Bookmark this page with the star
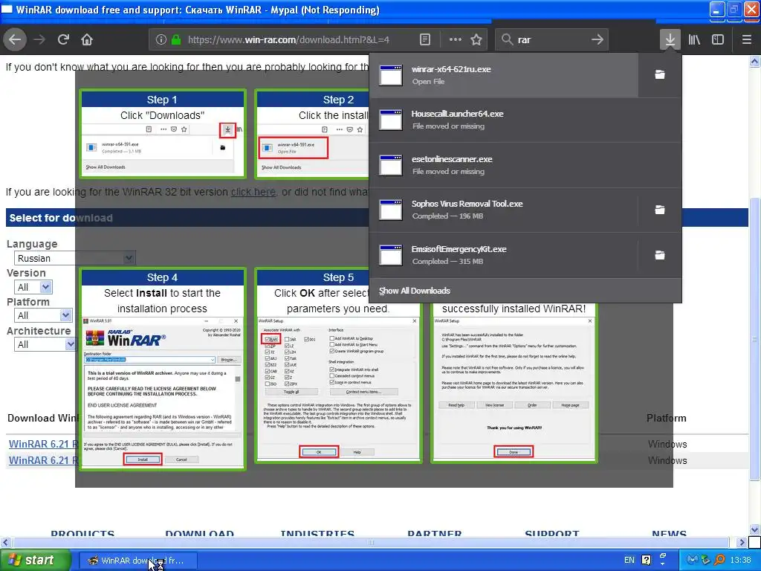The image size is (761, 571). 476,40
